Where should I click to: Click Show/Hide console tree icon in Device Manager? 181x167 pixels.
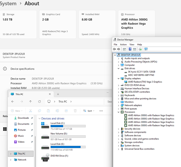124,49
